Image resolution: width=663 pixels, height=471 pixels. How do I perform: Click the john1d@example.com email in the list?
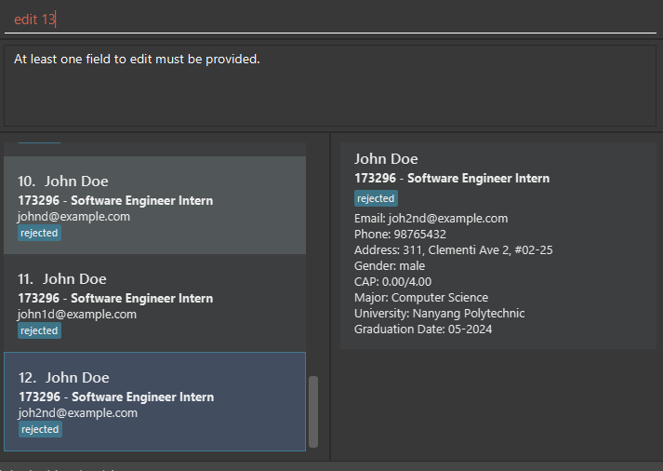[77, 314]
